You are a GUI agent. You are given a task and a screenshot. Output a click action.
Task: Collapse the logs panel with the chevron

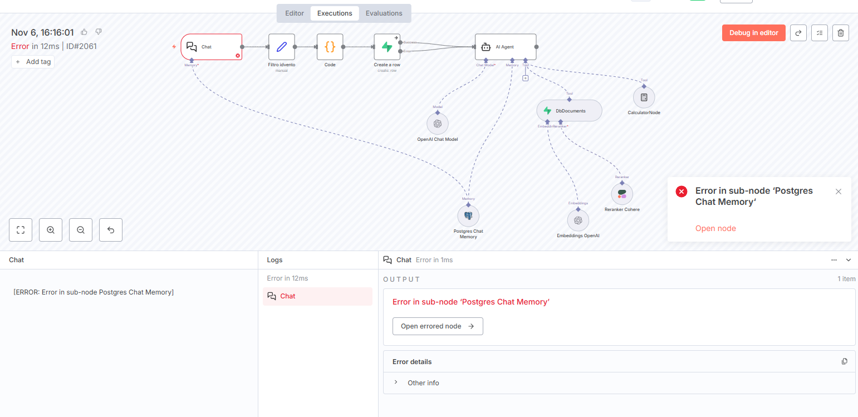click(x=849, y=260)
